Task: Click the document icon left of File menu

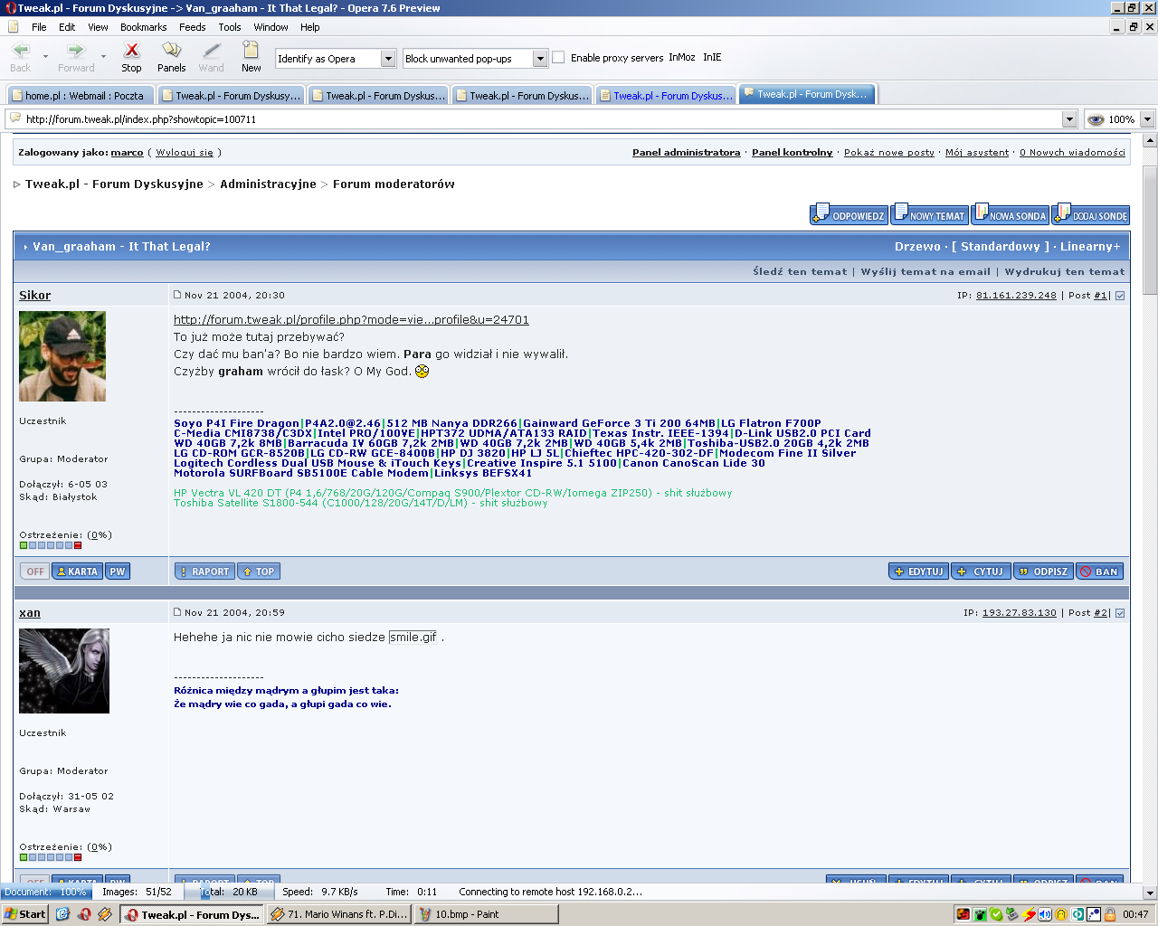Action: click(x=13, y=27)
